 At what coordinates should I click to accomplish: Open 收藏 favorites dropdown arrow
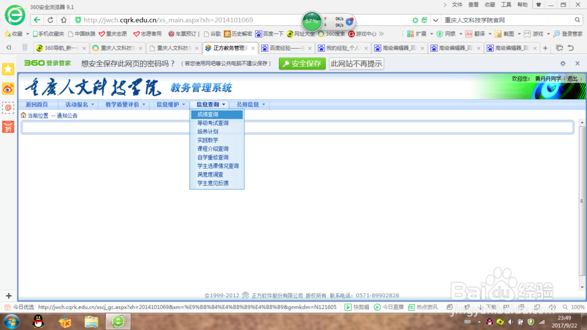(28, 33)
